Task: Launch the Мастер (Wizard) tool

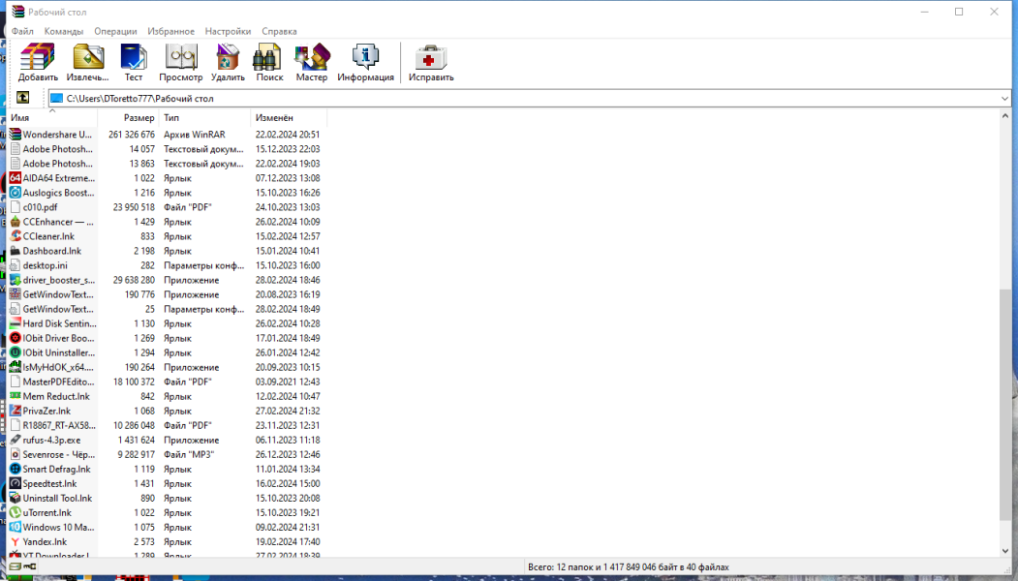Action: pos(312,63)
